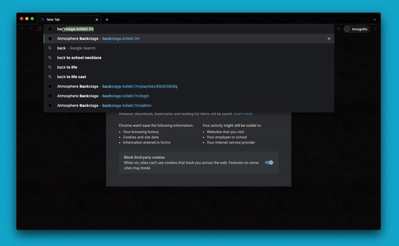
Task: Click the 'Your browsing history' text
Action: pos(141,132)
